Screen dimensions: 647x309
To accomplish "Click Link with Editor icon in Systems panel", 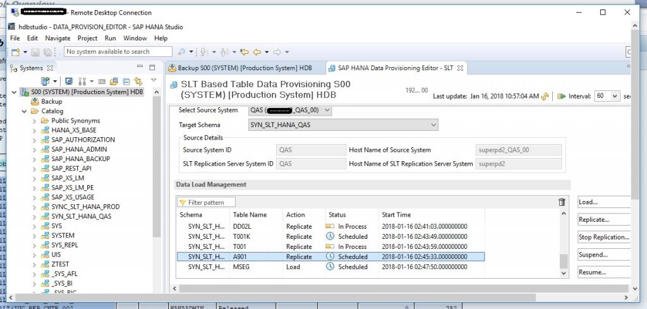I will (x=138, y=82).
